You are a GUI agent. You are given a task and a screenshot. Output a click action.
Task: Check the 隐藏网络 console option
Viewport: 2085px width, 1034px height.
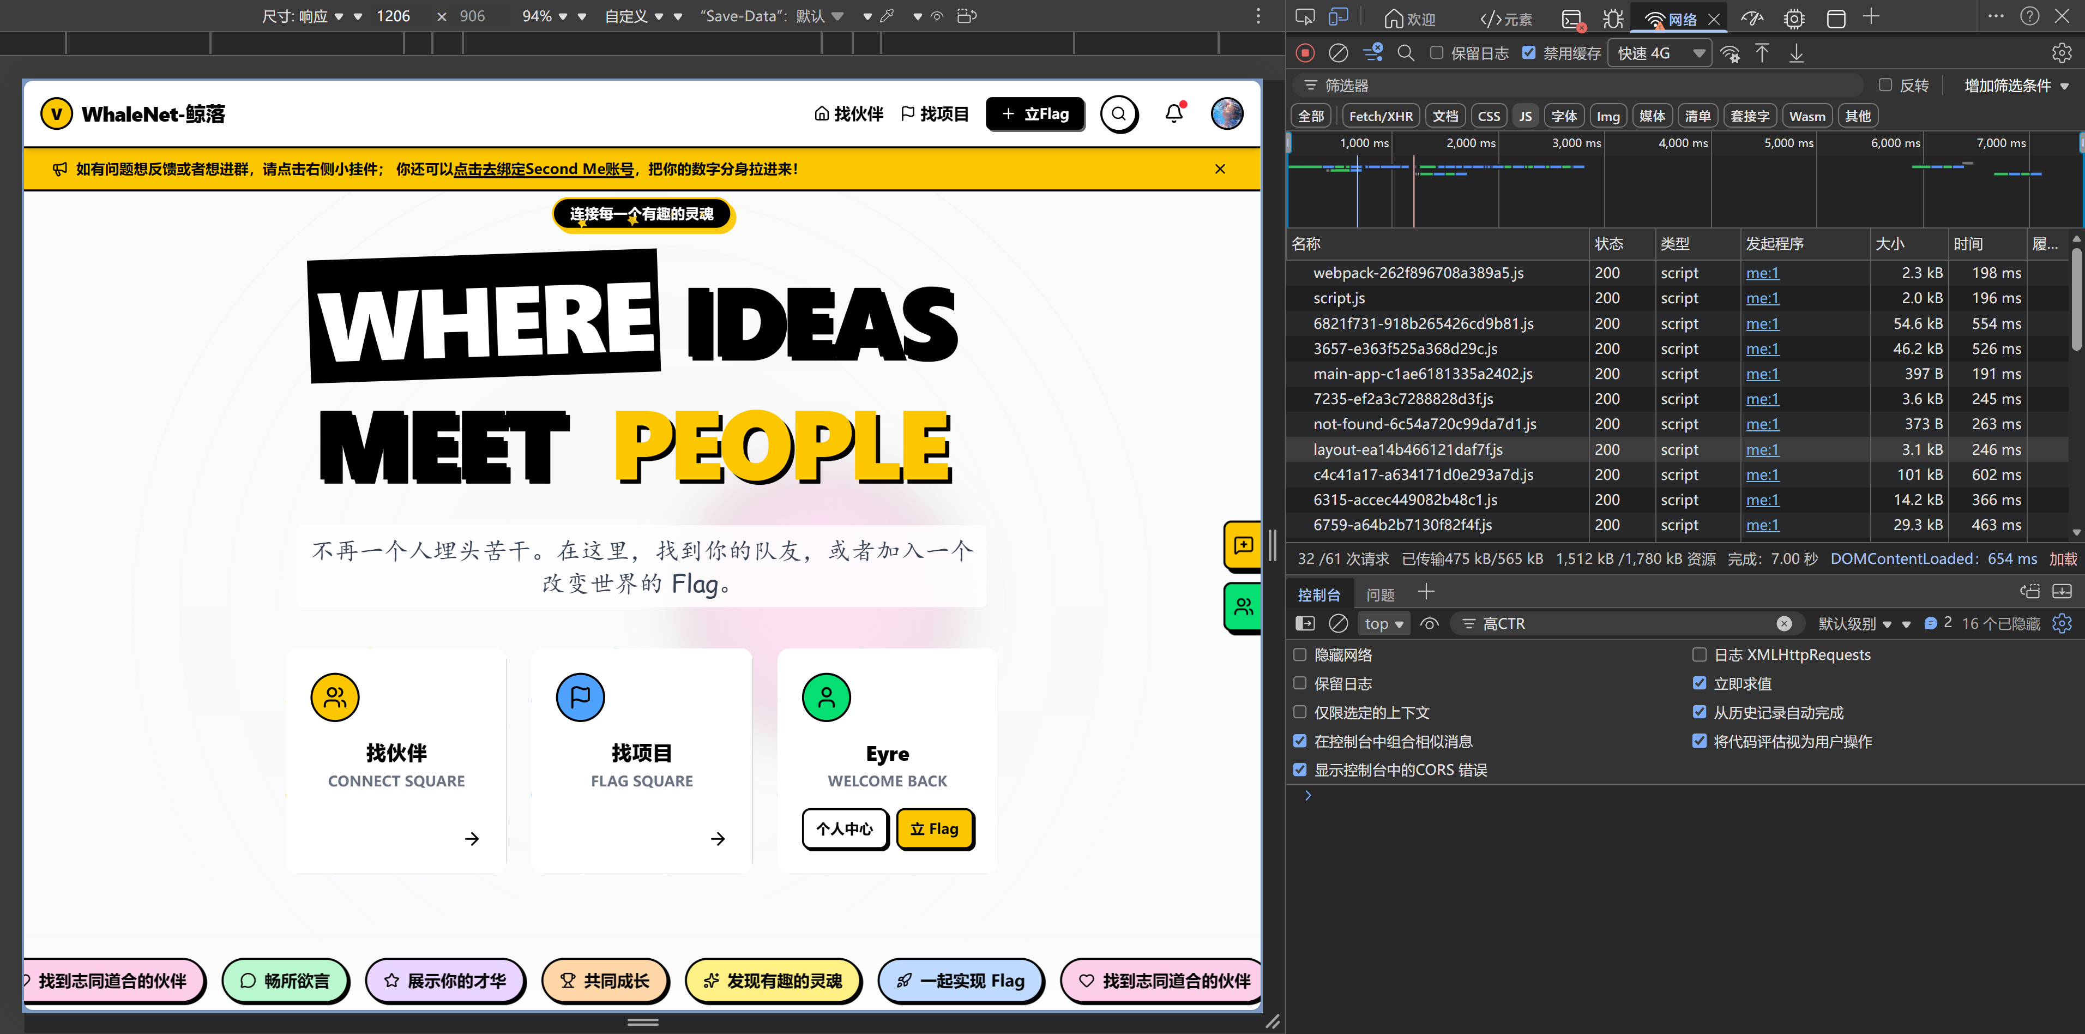tap(1300, 655)
